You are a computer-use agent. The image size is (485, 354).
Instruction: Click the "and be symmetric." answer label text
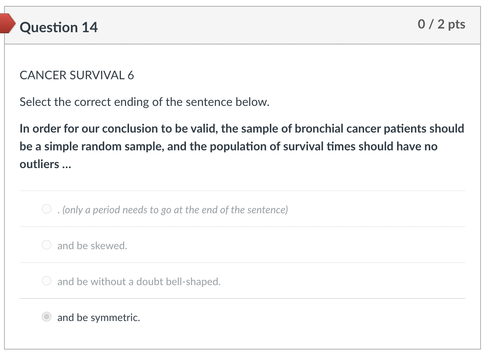coord(98,318)
